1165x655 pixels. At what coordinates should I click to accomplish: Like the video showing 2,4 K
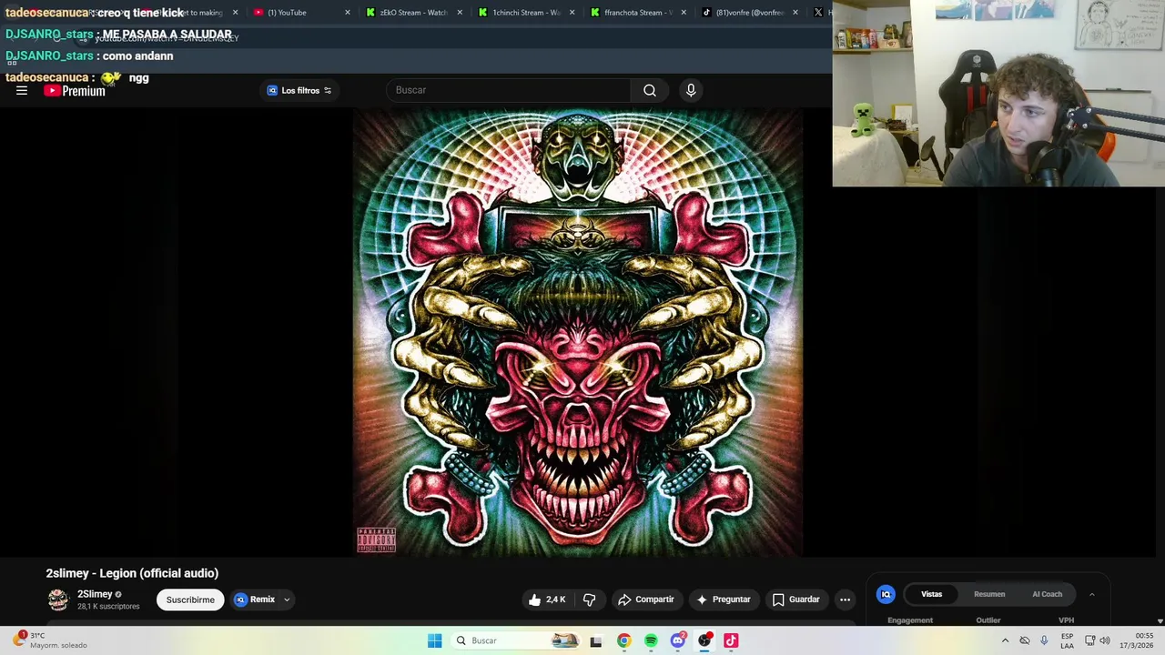click(x=547, y=600)
